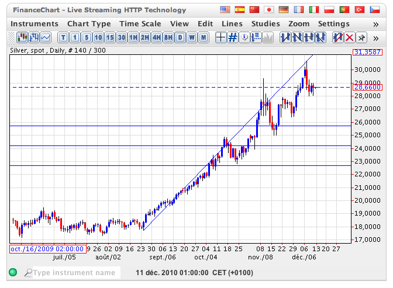Set time scale to 1H
The height and width of the screenshot is (288, 393).
pos(133,37)
